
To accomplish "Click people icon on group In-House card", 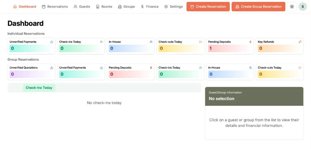I will point(250,68).
